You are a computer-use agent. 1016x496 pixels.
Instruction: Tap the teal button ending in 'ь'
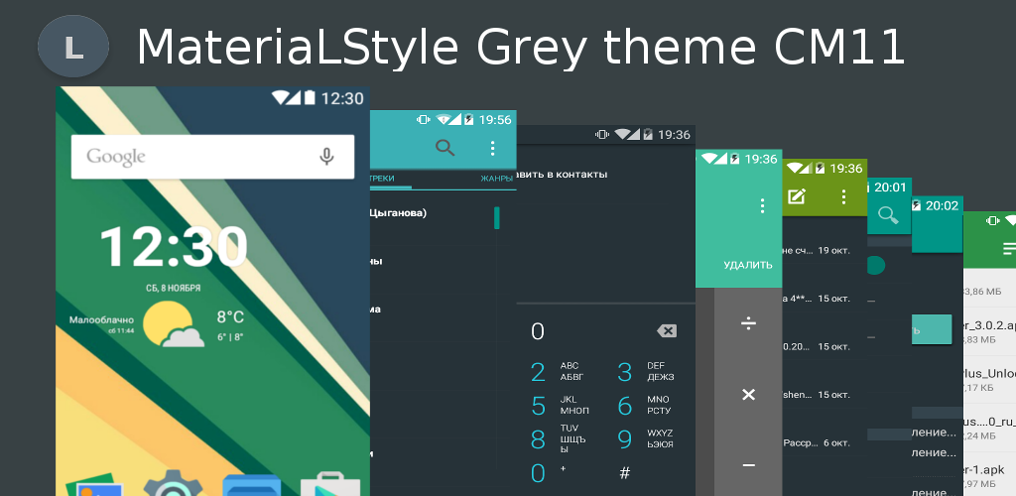coord(932,329)
